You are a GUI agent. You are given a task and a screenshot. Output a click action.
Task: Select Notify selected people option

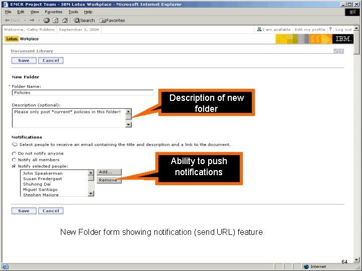point(14,166)
